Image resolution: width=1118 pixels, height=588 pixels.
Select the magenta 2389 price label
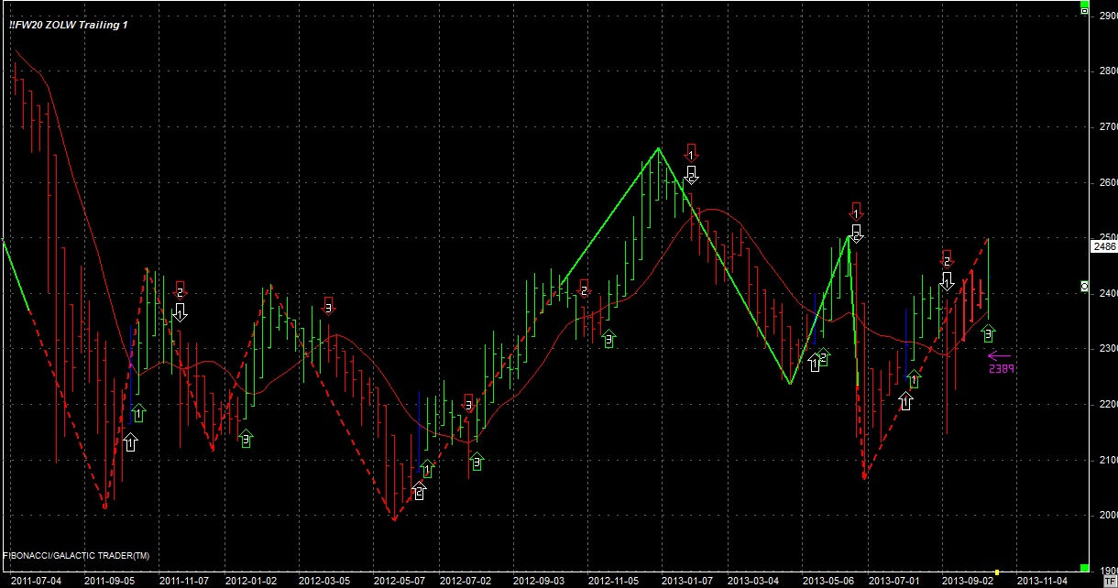[1000, 369]
